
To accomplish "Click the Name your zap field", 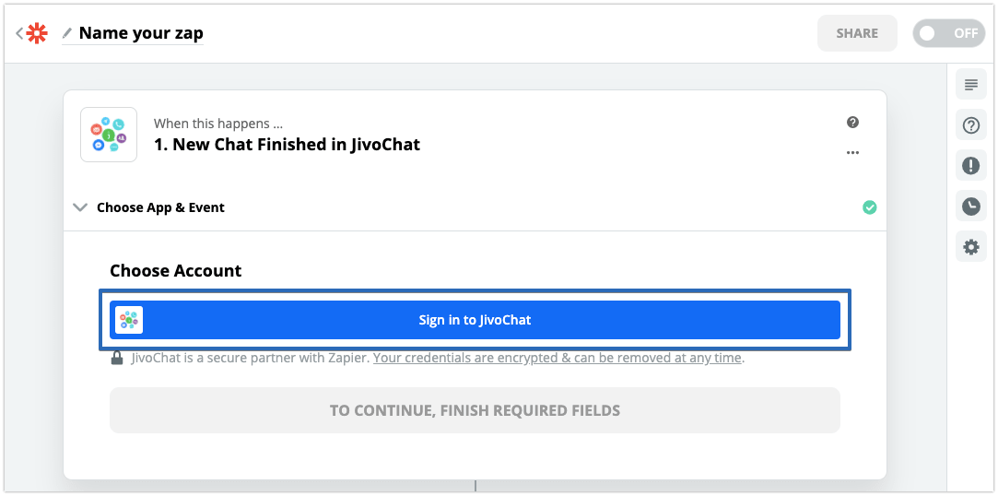I will pos(141,33).
